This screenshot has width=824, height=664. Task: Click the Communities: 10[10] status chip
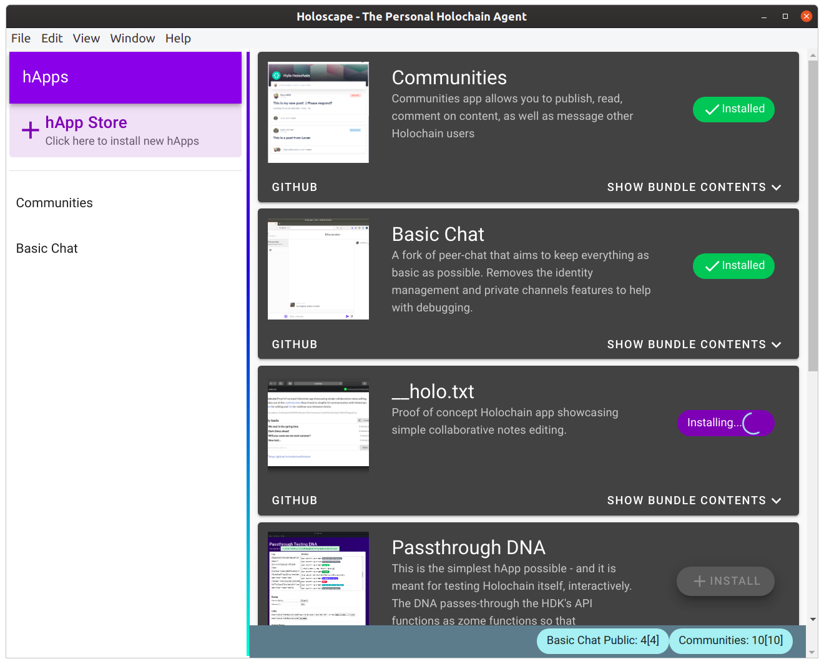731,641
